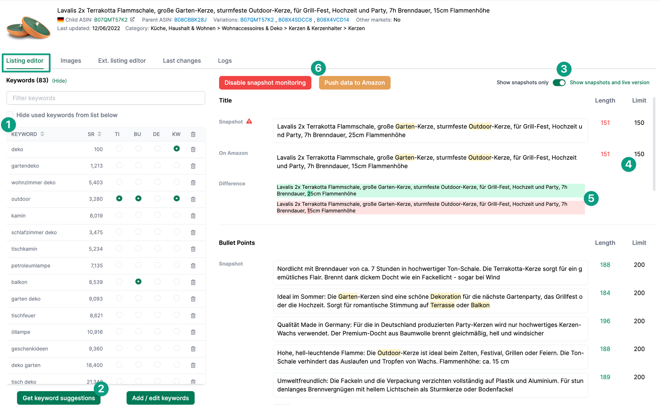Select BU radio for outdoor
This screenshot has height=409, width=661.
pyautogui.click(x=138, y=199)
